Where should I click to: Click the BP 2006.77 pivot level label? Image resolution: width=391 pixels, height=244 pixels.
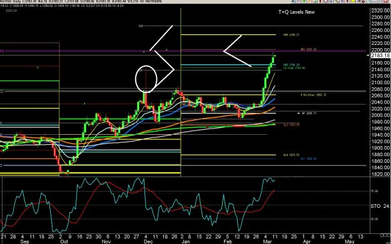click(x=309, y=113)
